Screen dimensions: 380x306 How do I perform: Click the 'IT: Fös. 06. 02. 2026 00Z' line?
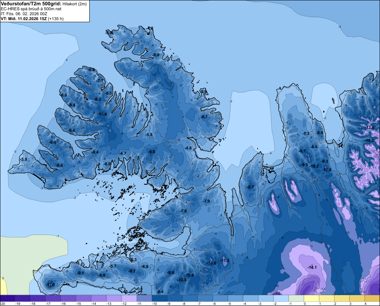tap(24, 14)
